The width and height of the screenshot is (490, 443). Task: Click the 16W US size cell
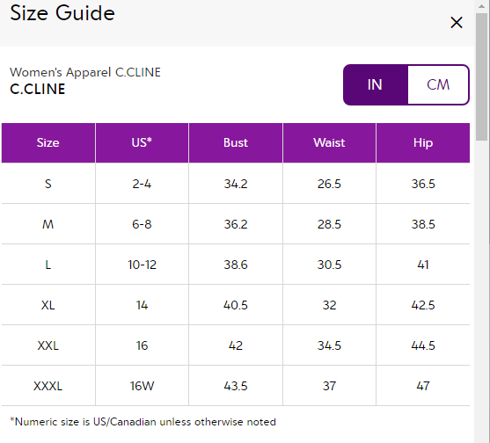point(142,386)
